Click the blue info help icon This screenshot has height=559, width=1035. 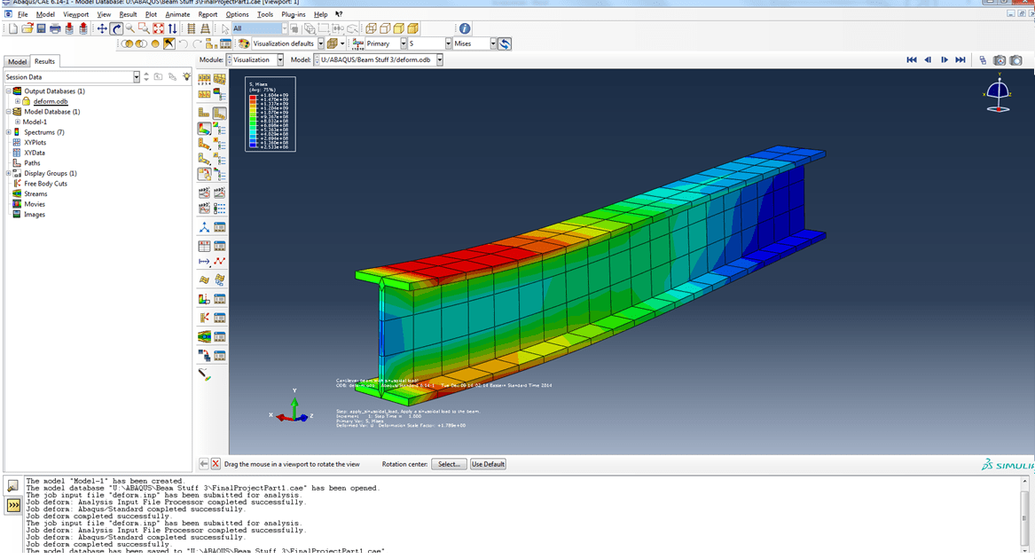(465, 28)
